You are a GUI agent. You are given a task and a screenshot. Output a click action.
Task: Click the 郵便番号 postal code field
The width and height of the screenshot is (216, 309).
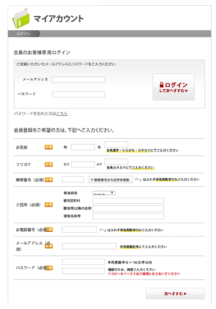pos(73,179)
